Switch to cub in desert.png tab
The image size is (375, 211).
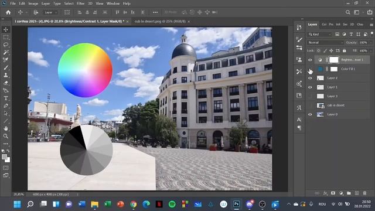[160, 22]
